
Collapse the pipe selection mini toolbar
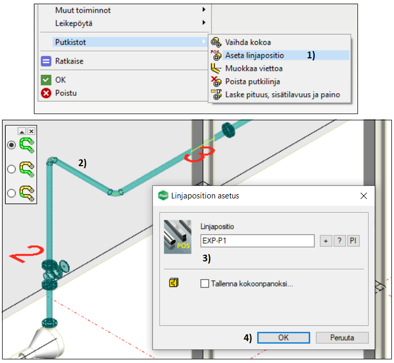tap(22, 131)
